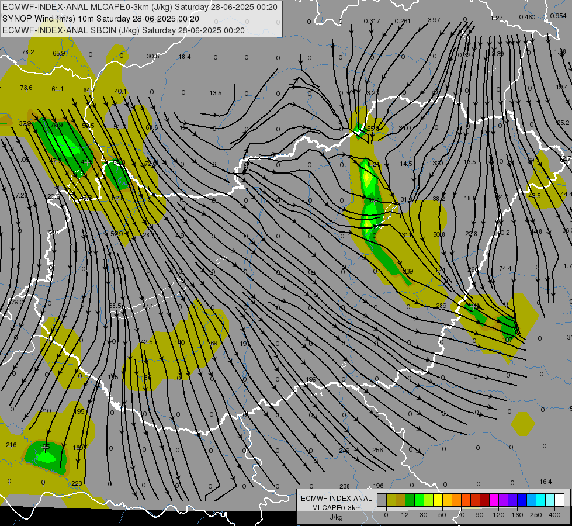The image size is (572, 526).
Task: Click the map value 78.2
Action: 27,52
